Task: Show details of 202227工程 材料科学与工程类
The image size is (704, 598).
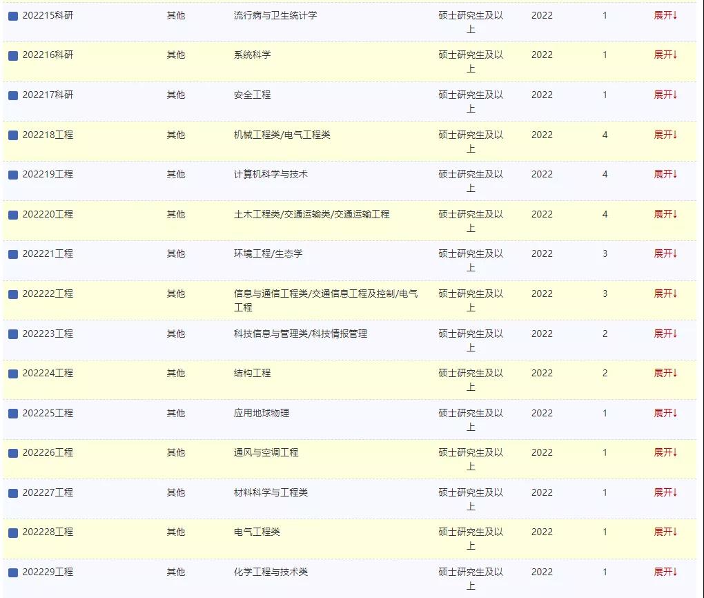Action: point(665,492)
